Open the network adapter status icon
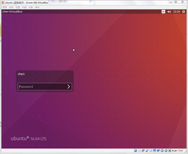The width and height of the screenshot is (188, 154). tap(143, 150)
